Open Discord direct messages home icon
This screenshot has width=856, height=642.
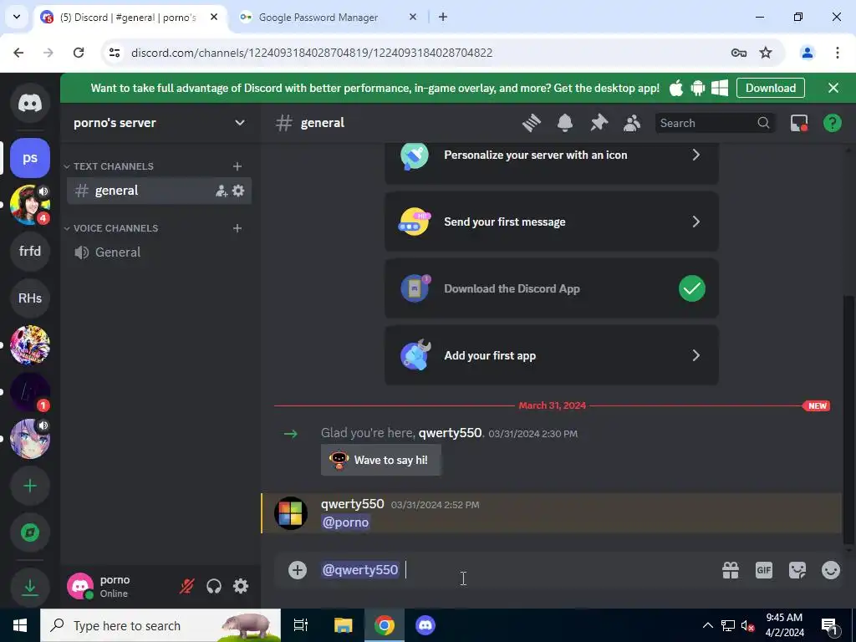pos(30,103)
